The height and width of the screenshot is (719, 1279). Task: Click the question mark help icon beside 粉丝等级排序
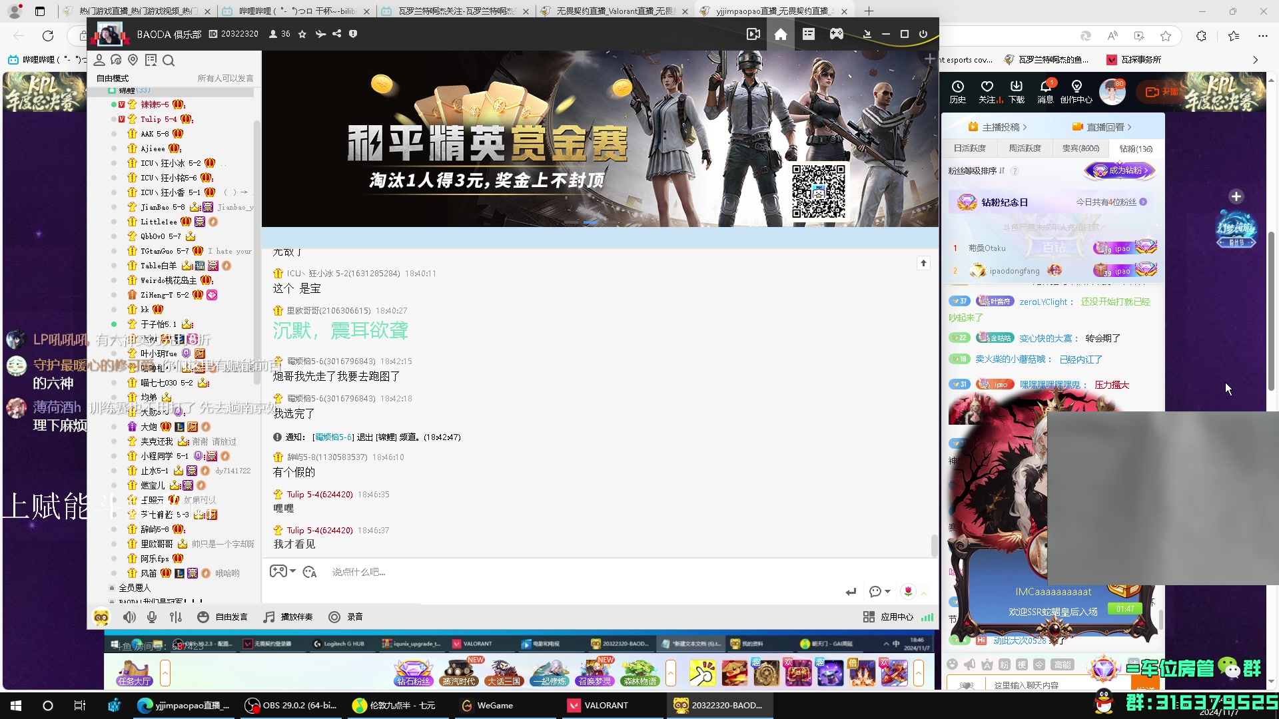coord(1015,171)
